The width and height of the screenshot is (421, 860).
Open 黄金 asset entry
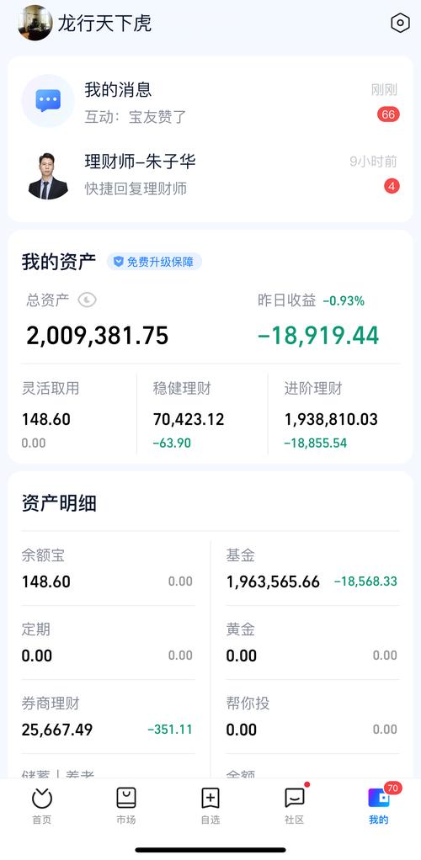click(x=313, y=643)
